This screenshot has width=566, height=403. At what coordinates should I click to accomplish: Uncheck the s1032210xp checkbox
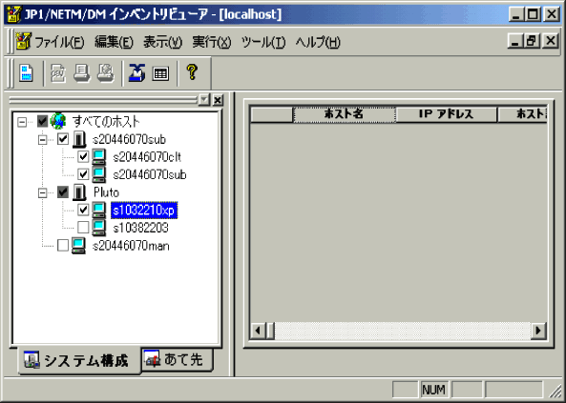pos(83,210)
